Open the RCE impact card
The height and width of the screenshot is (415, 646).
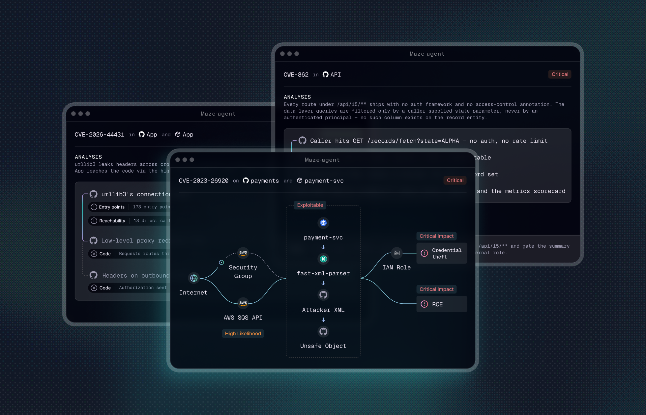[442, 304]
